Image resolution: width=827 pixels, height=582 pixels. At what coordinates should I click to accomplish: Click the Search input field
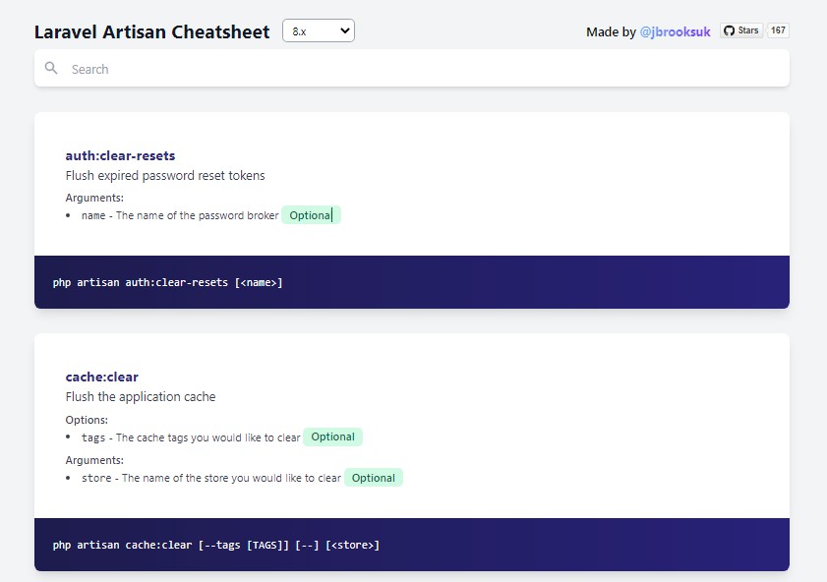point(412,69)
